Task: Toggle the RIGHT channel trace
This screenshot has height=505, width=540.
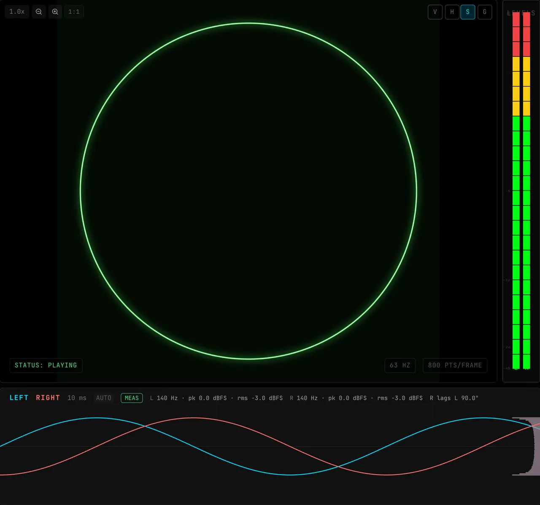Action: click(48, 398)
